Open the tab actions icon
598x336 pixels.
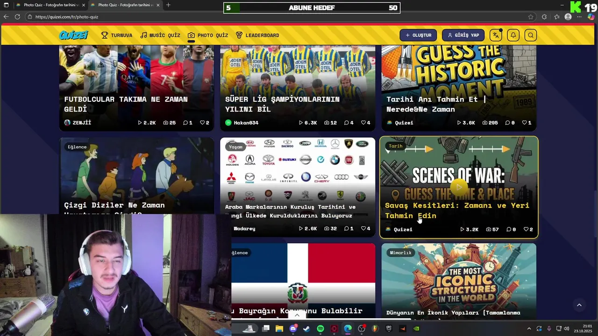[6, 5]
